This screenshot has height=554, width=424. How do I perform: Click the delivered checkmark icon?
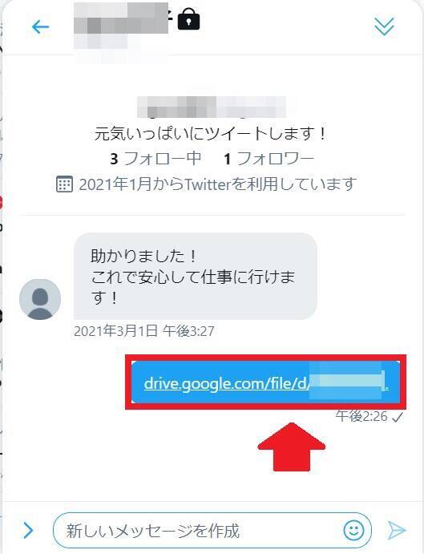(x=398, y=418)
